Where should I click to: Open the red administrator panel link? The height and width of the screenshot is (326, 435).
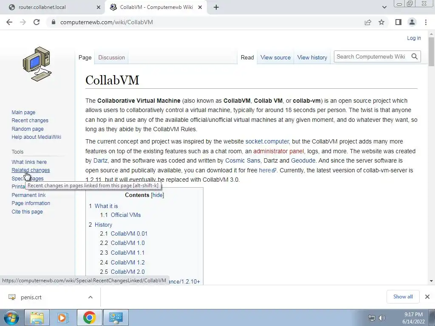(x=278, y=151)
